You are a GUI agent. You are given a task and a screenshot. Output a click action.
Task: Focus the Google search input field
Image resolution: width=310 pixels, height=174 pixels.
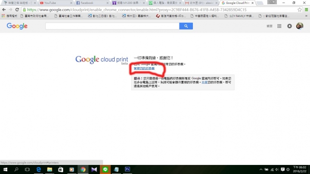[112, 26]
